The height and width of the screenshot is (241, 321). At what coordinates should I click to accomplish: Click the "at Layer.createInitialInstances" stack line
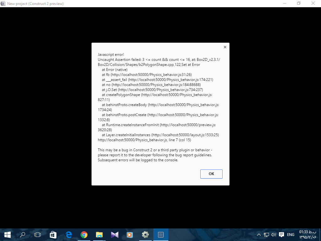click(x=160, y=135)
